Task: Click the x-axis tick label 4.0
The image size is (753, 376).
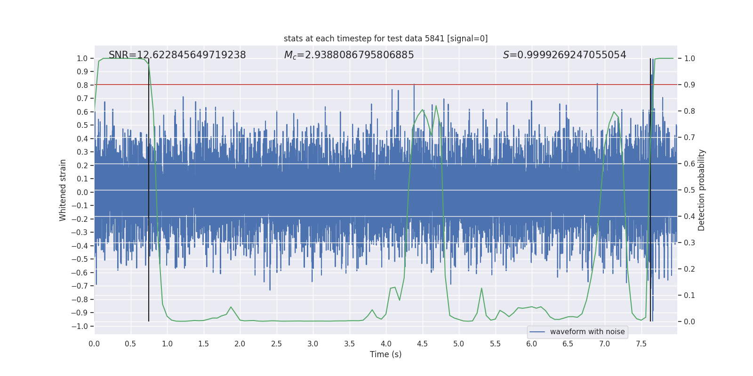Action: [x=386, y=344]
